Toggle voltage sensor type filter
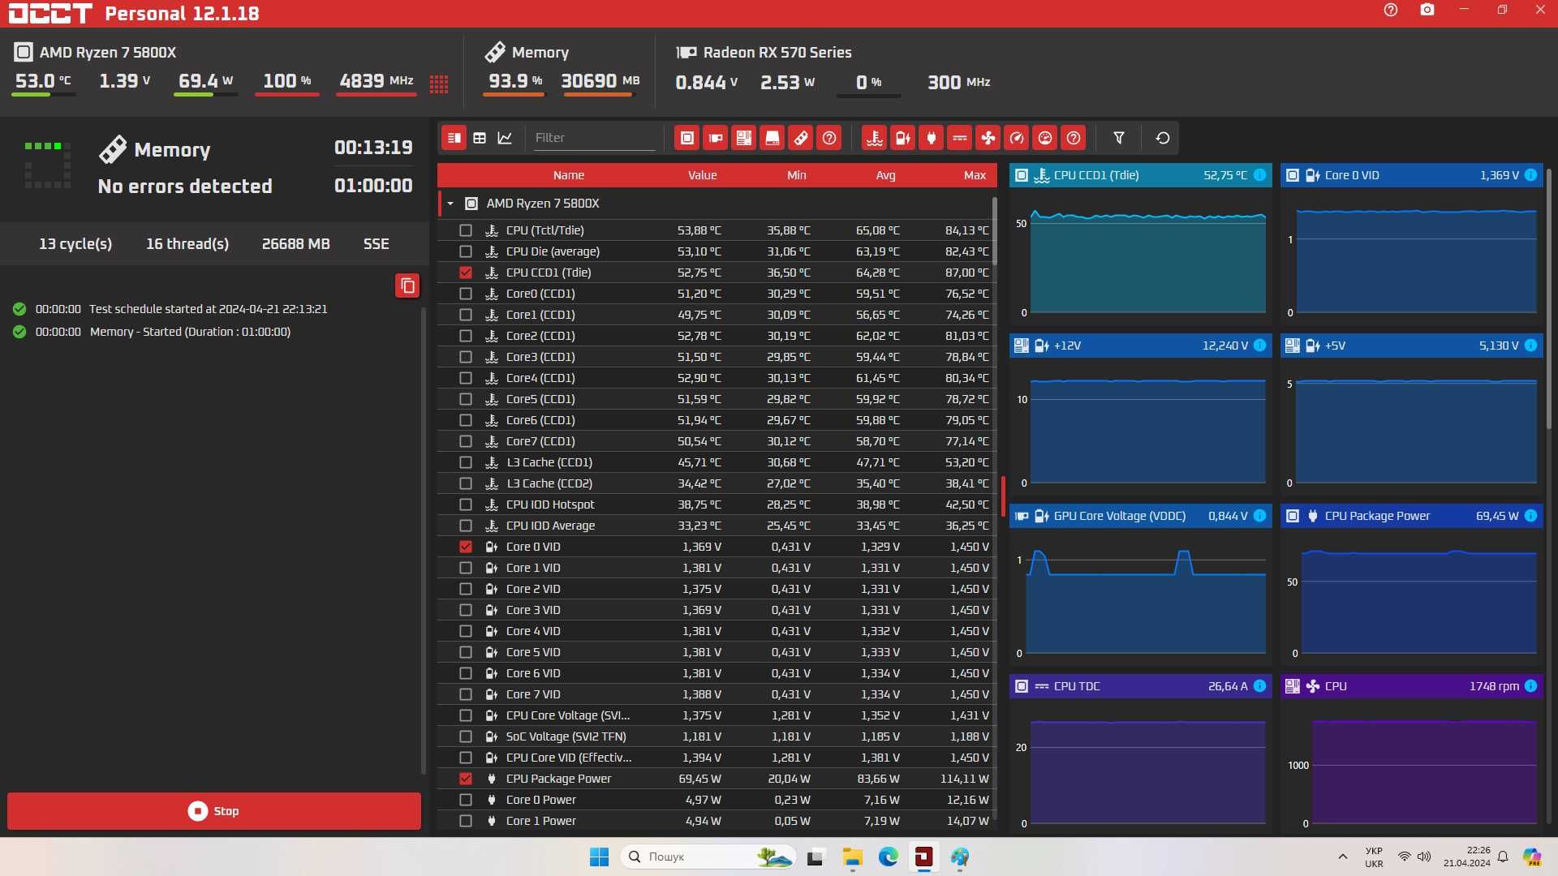 tap(903, 138)
